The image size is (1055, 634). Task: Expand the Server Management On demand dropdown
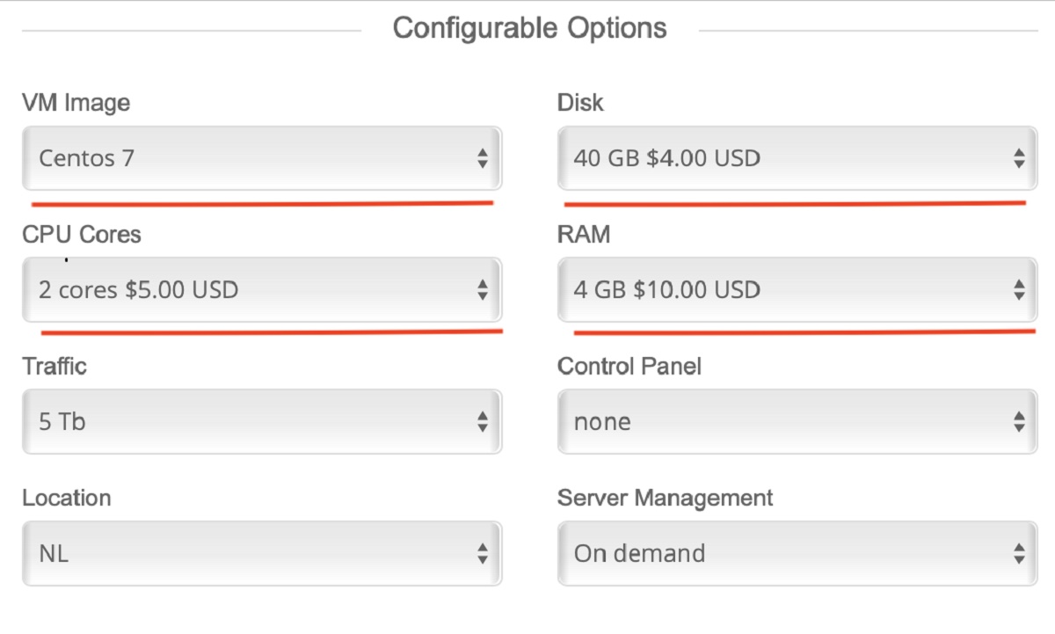coord(797,554)
